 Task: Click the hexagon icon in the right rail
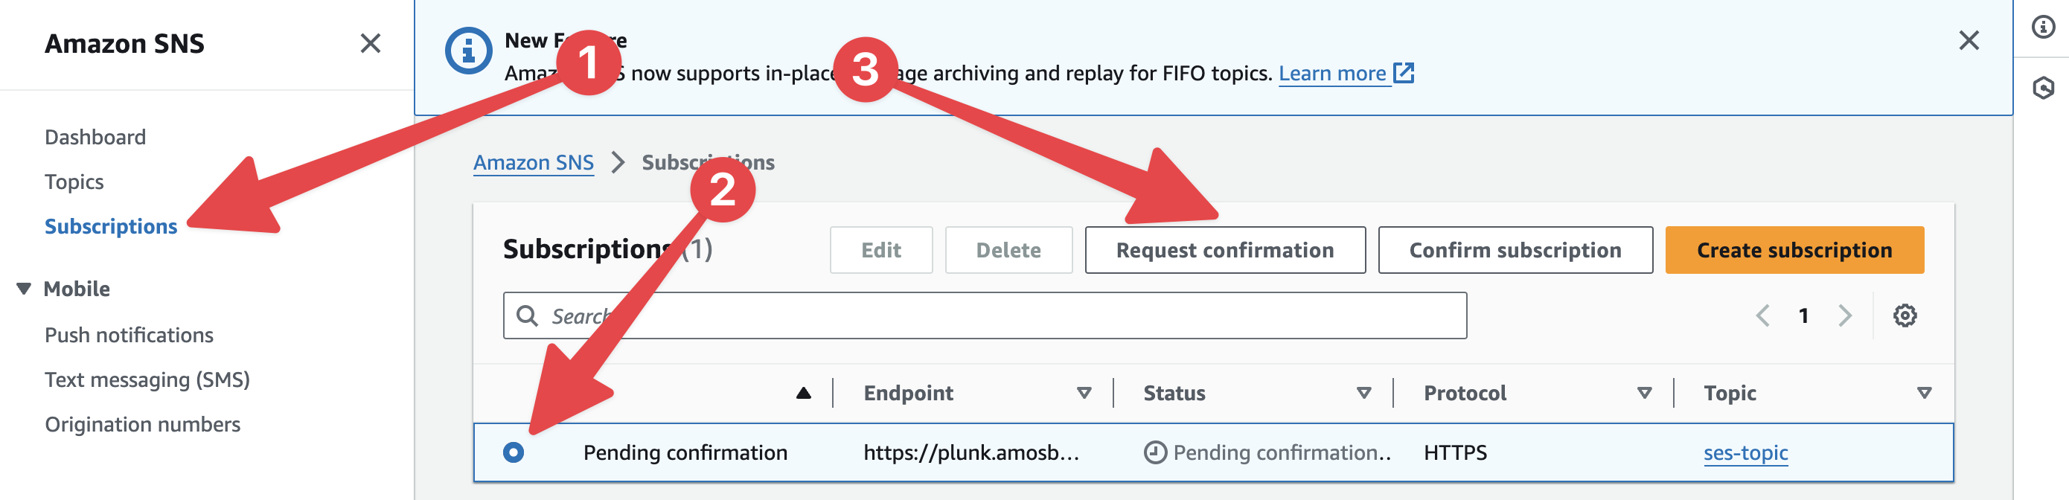[x=2043, y=88]
